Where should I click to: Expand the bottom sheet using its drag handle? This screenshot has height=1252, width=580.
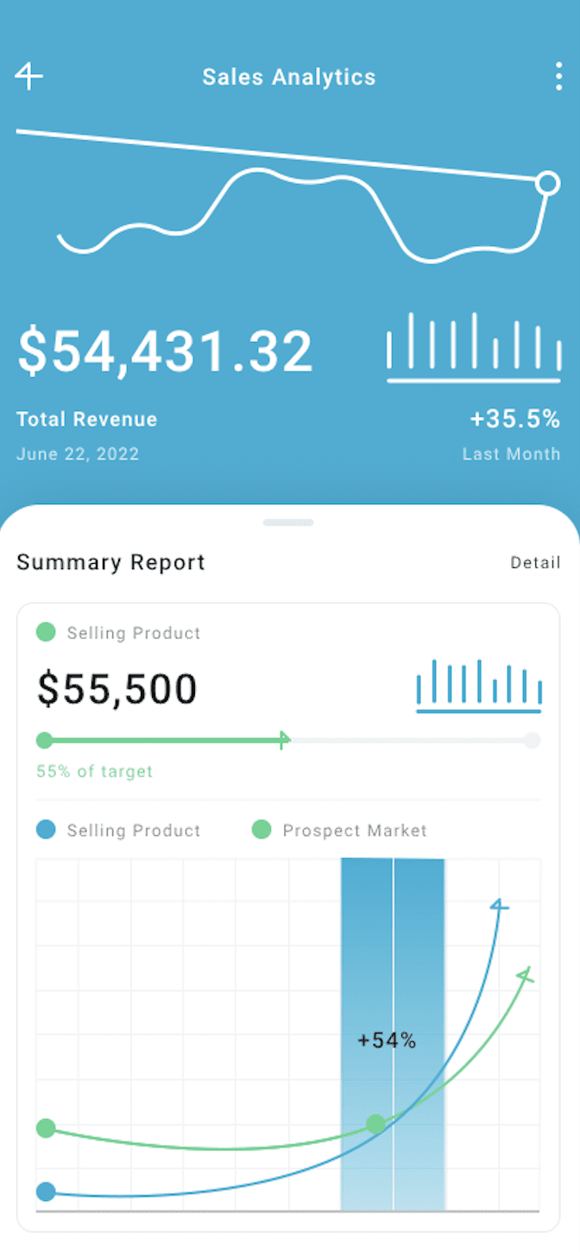288,522
